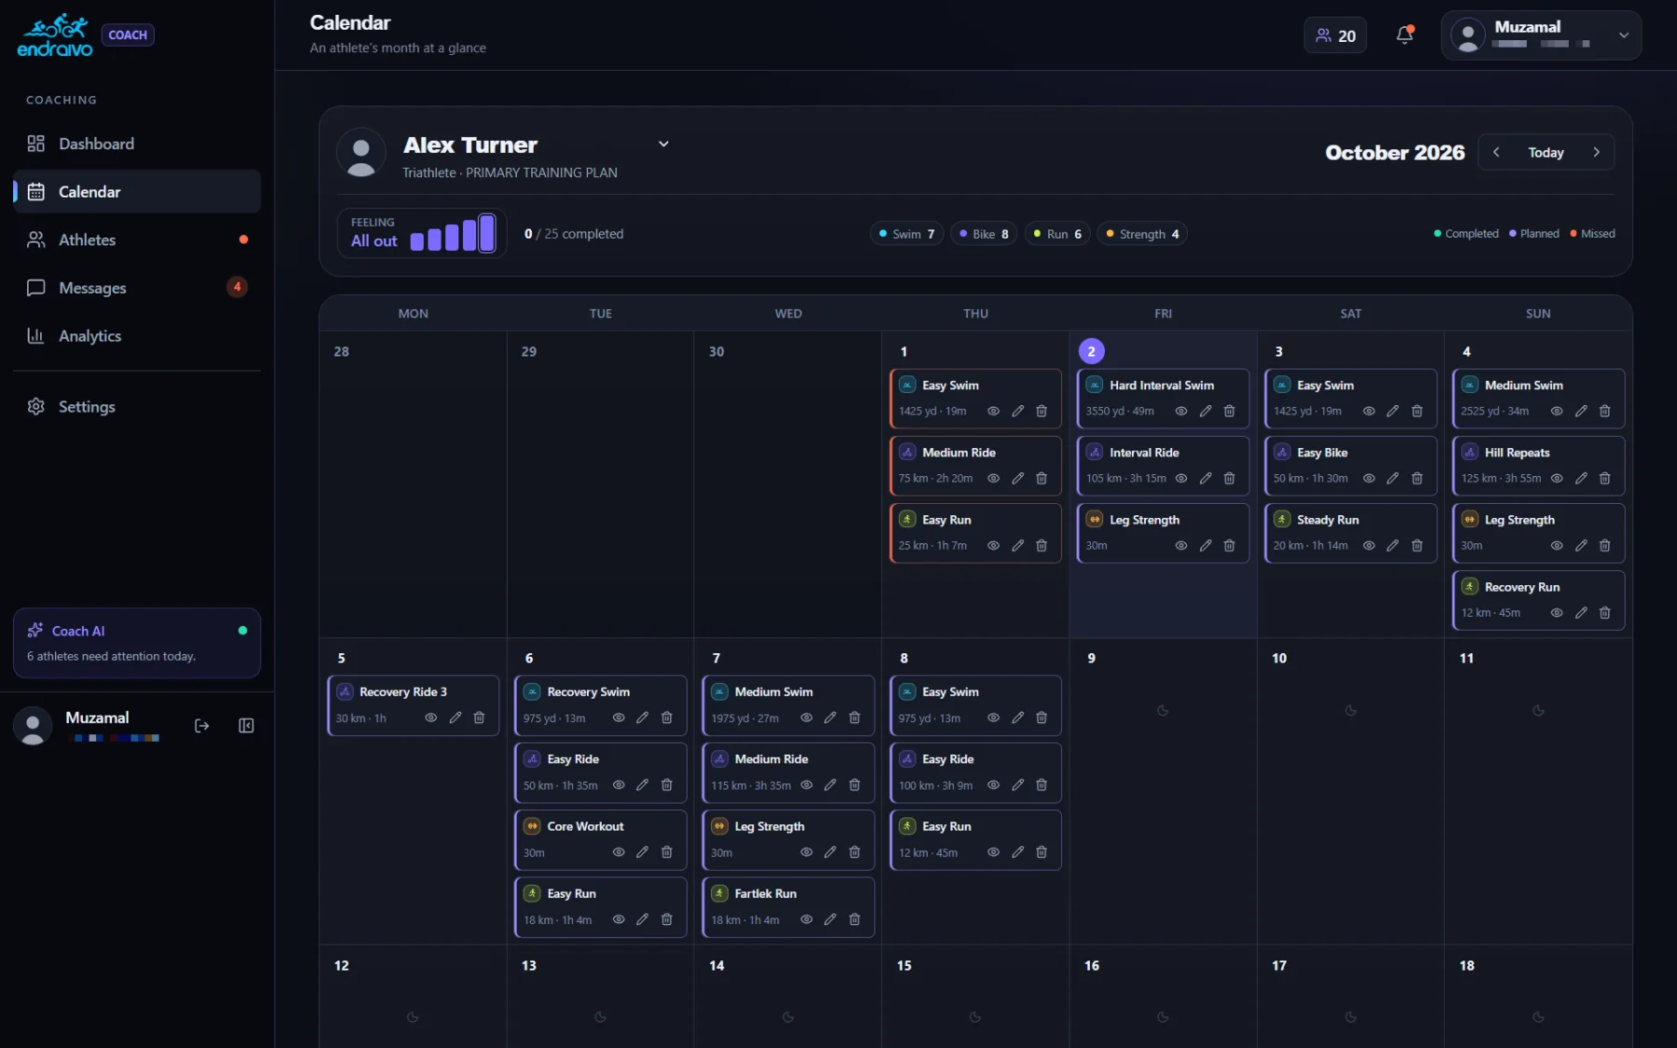Viewport: 1677px width, 1048px height.
Task: Open the Athletes section
Action: point(137,239)
